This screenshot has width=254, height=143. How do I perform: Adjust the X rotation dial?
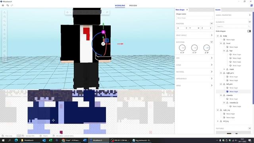pos(182,48)
